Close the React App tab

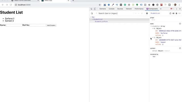(68, 1)
